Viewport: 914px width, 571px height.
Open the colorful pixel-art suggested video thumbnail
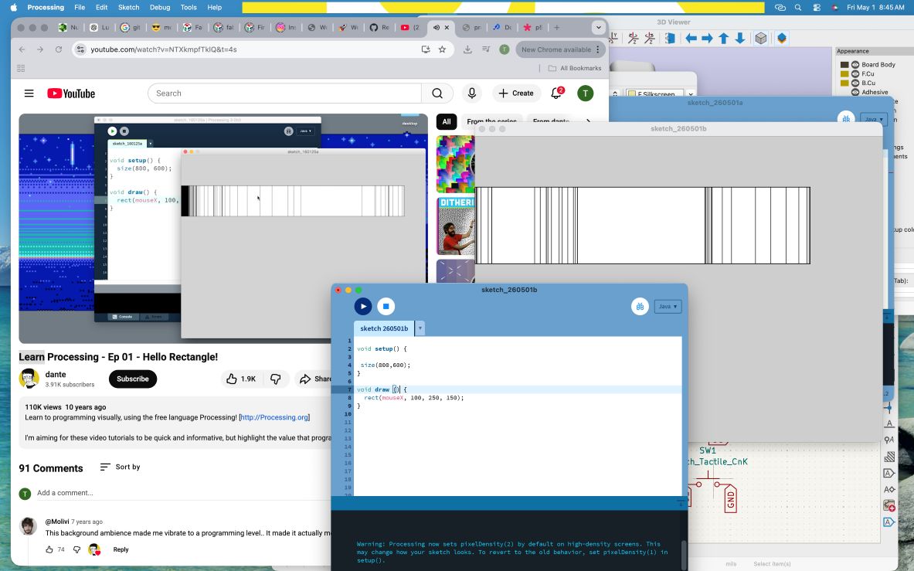click(456, 164)
